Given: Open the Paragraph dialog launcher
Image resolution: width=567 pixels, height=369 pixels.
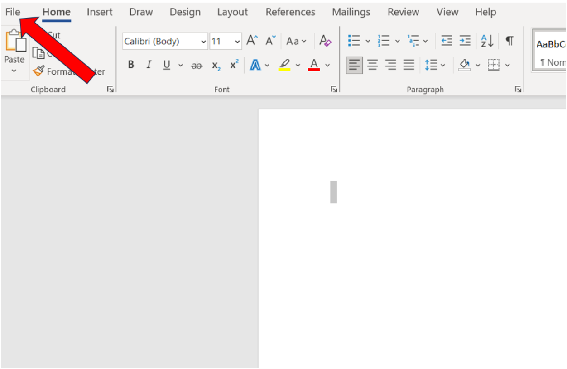Looking at the screenshot, I should pos(518,90).
